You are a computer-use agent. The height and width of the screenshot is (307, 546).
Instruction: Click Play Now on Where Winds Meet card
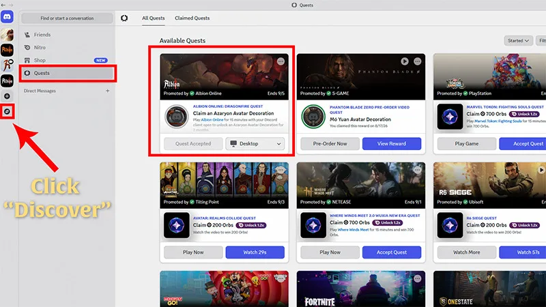click(330, 252)
